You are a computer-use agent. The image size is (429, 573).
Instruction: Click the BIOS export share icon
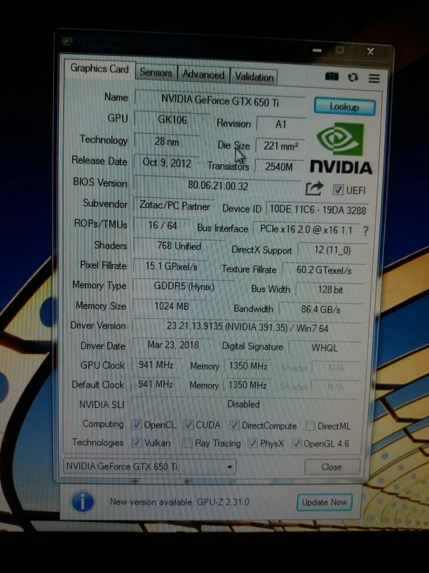tap(315, 189)
